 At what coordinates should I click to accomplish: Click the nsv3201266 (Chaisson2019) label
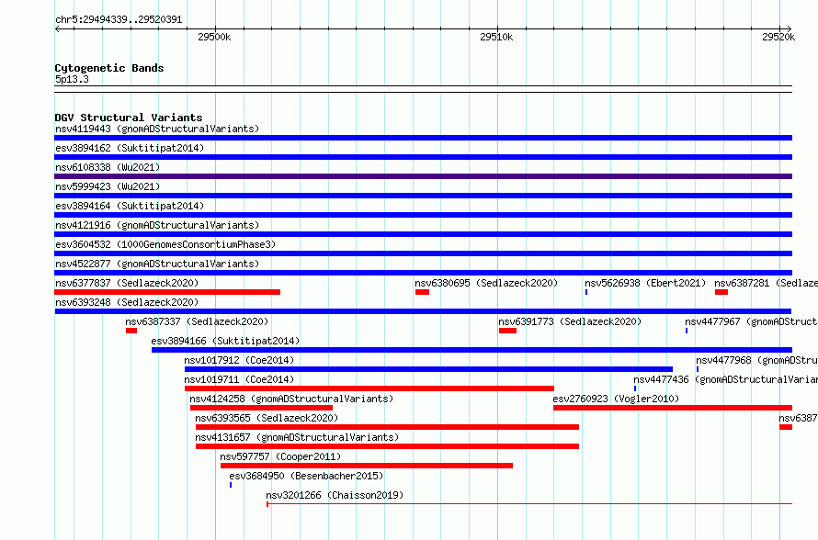(335, 495)
